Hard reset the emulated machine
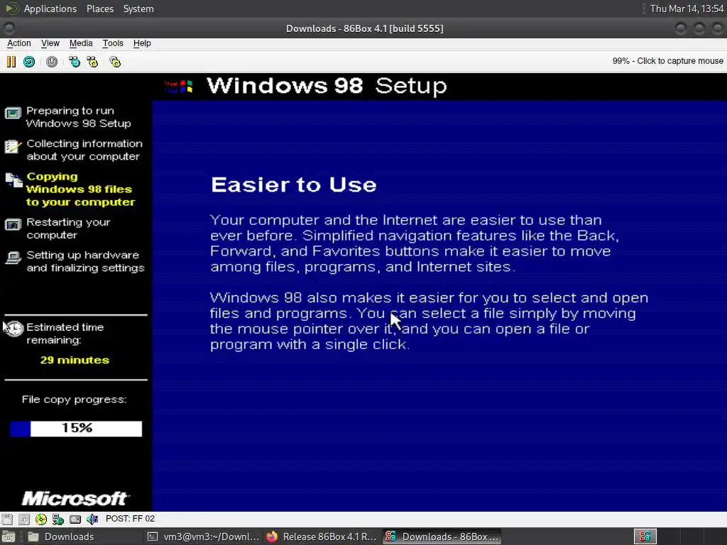This screenshot has height=545, width=727. pos(29,62)
